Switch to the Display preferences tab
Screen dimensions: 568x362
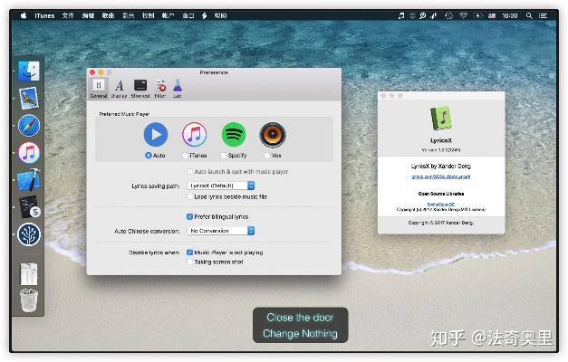point(119,87)
